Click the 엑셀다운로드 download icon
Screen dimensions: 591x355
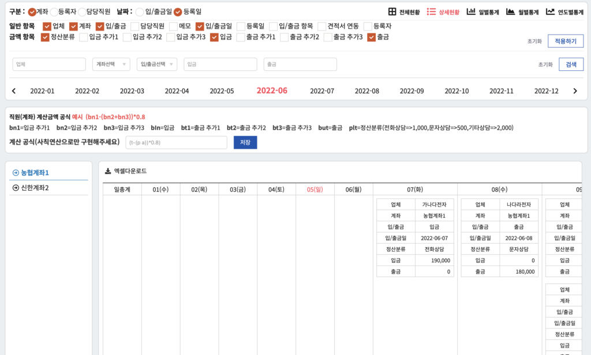(108, 171)
